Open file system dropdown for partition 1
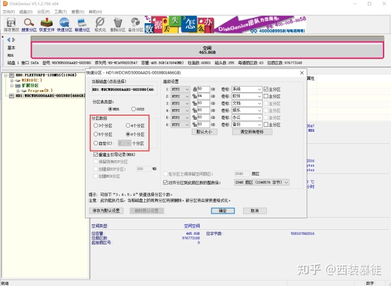 coord(180,89)
